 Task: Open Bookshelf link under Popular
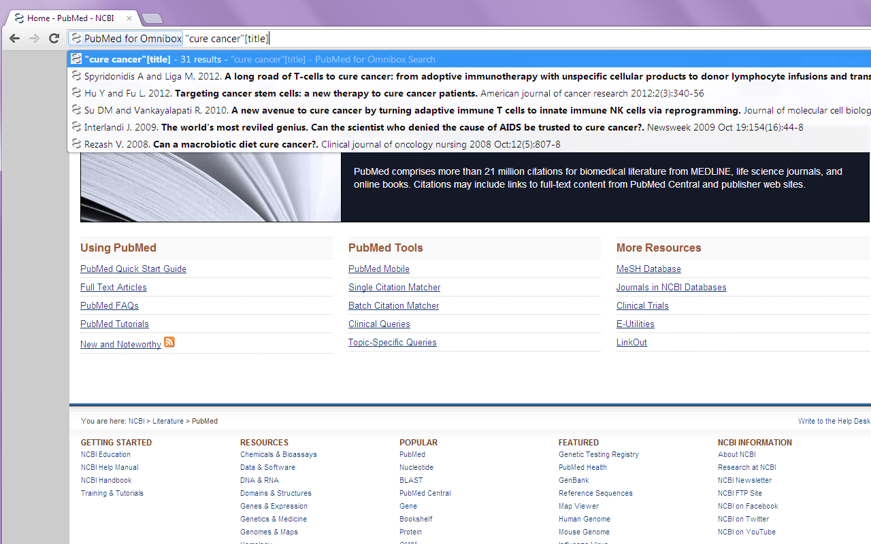tap(416, 519)
